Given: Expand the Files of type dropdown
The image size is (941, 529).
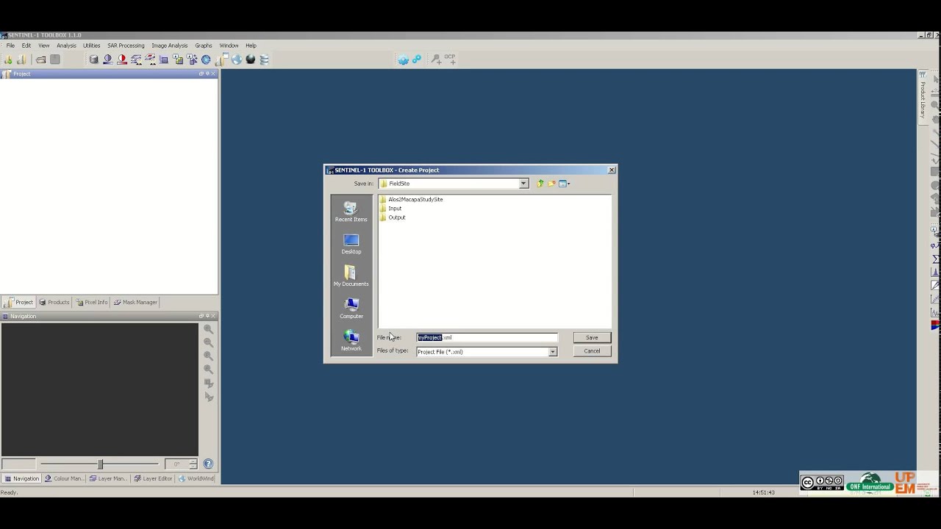Looking at the screenshot, I should point(553,352).
